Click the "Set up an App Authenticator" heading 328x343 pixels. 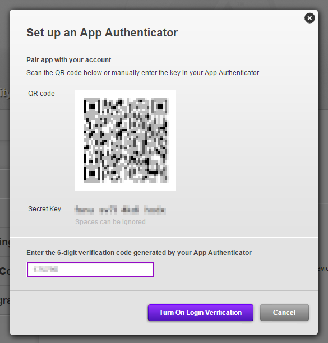[x=102, y=33]
